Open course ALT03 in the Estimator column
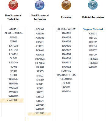 pyautogui.click(x=61, y=29)
